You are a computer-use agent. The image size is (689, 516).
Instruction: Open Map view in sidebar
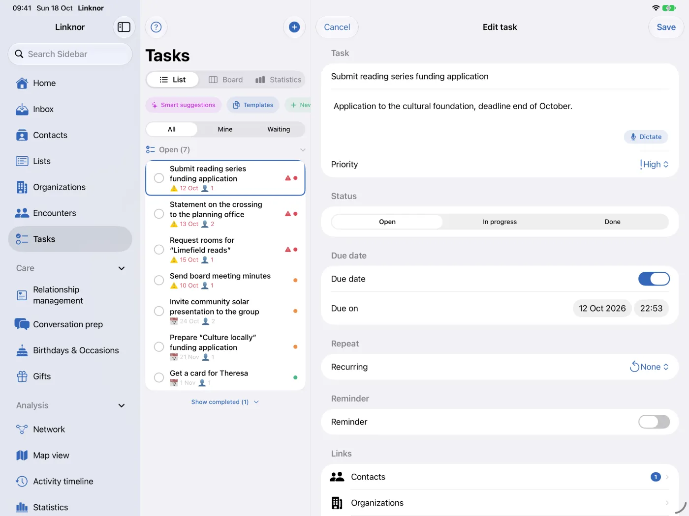[70, 456]
